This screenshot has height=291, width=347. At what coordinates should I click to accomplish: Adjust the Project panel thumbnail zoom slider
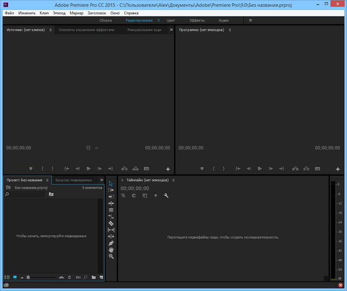coord(29,278)
